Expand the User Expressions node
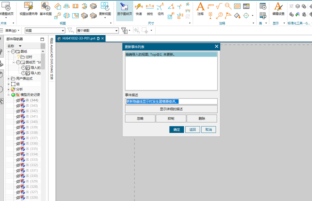Viewport: 312px width, 201px height. click(x=9, y=79)
